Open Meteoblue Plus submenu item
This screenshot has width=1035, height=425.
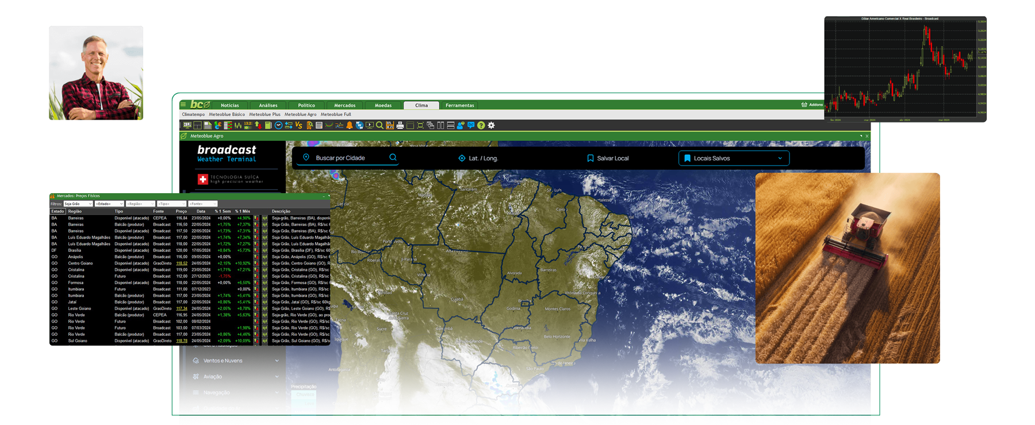click(264, 114)
